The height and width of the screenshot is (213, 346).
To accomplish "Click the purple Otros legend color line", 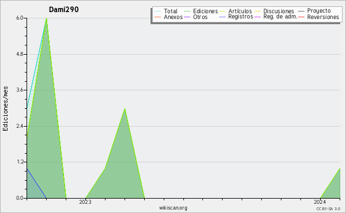I will 187,17.
